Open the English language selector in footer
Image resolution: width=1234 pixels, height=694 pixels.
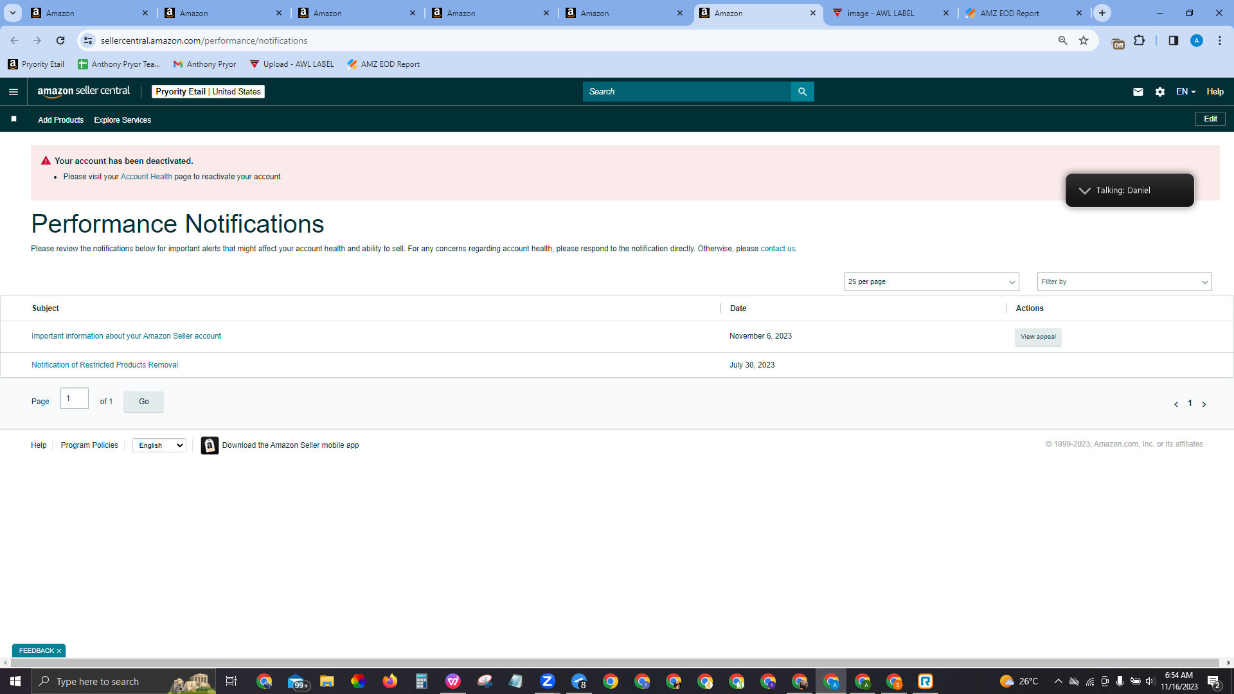tap(159, 445)
